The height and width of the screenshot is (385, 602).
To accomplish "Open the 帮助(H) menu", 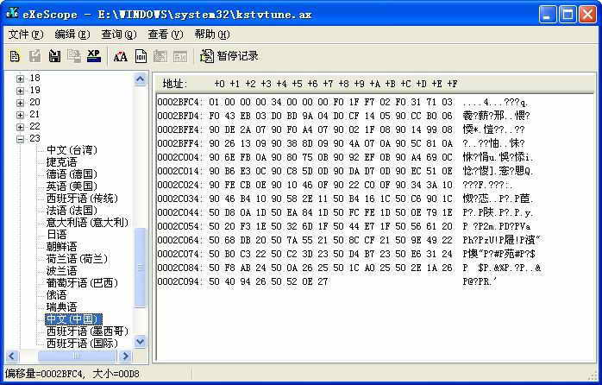I will pyautogui.click(x=211, y=35).
